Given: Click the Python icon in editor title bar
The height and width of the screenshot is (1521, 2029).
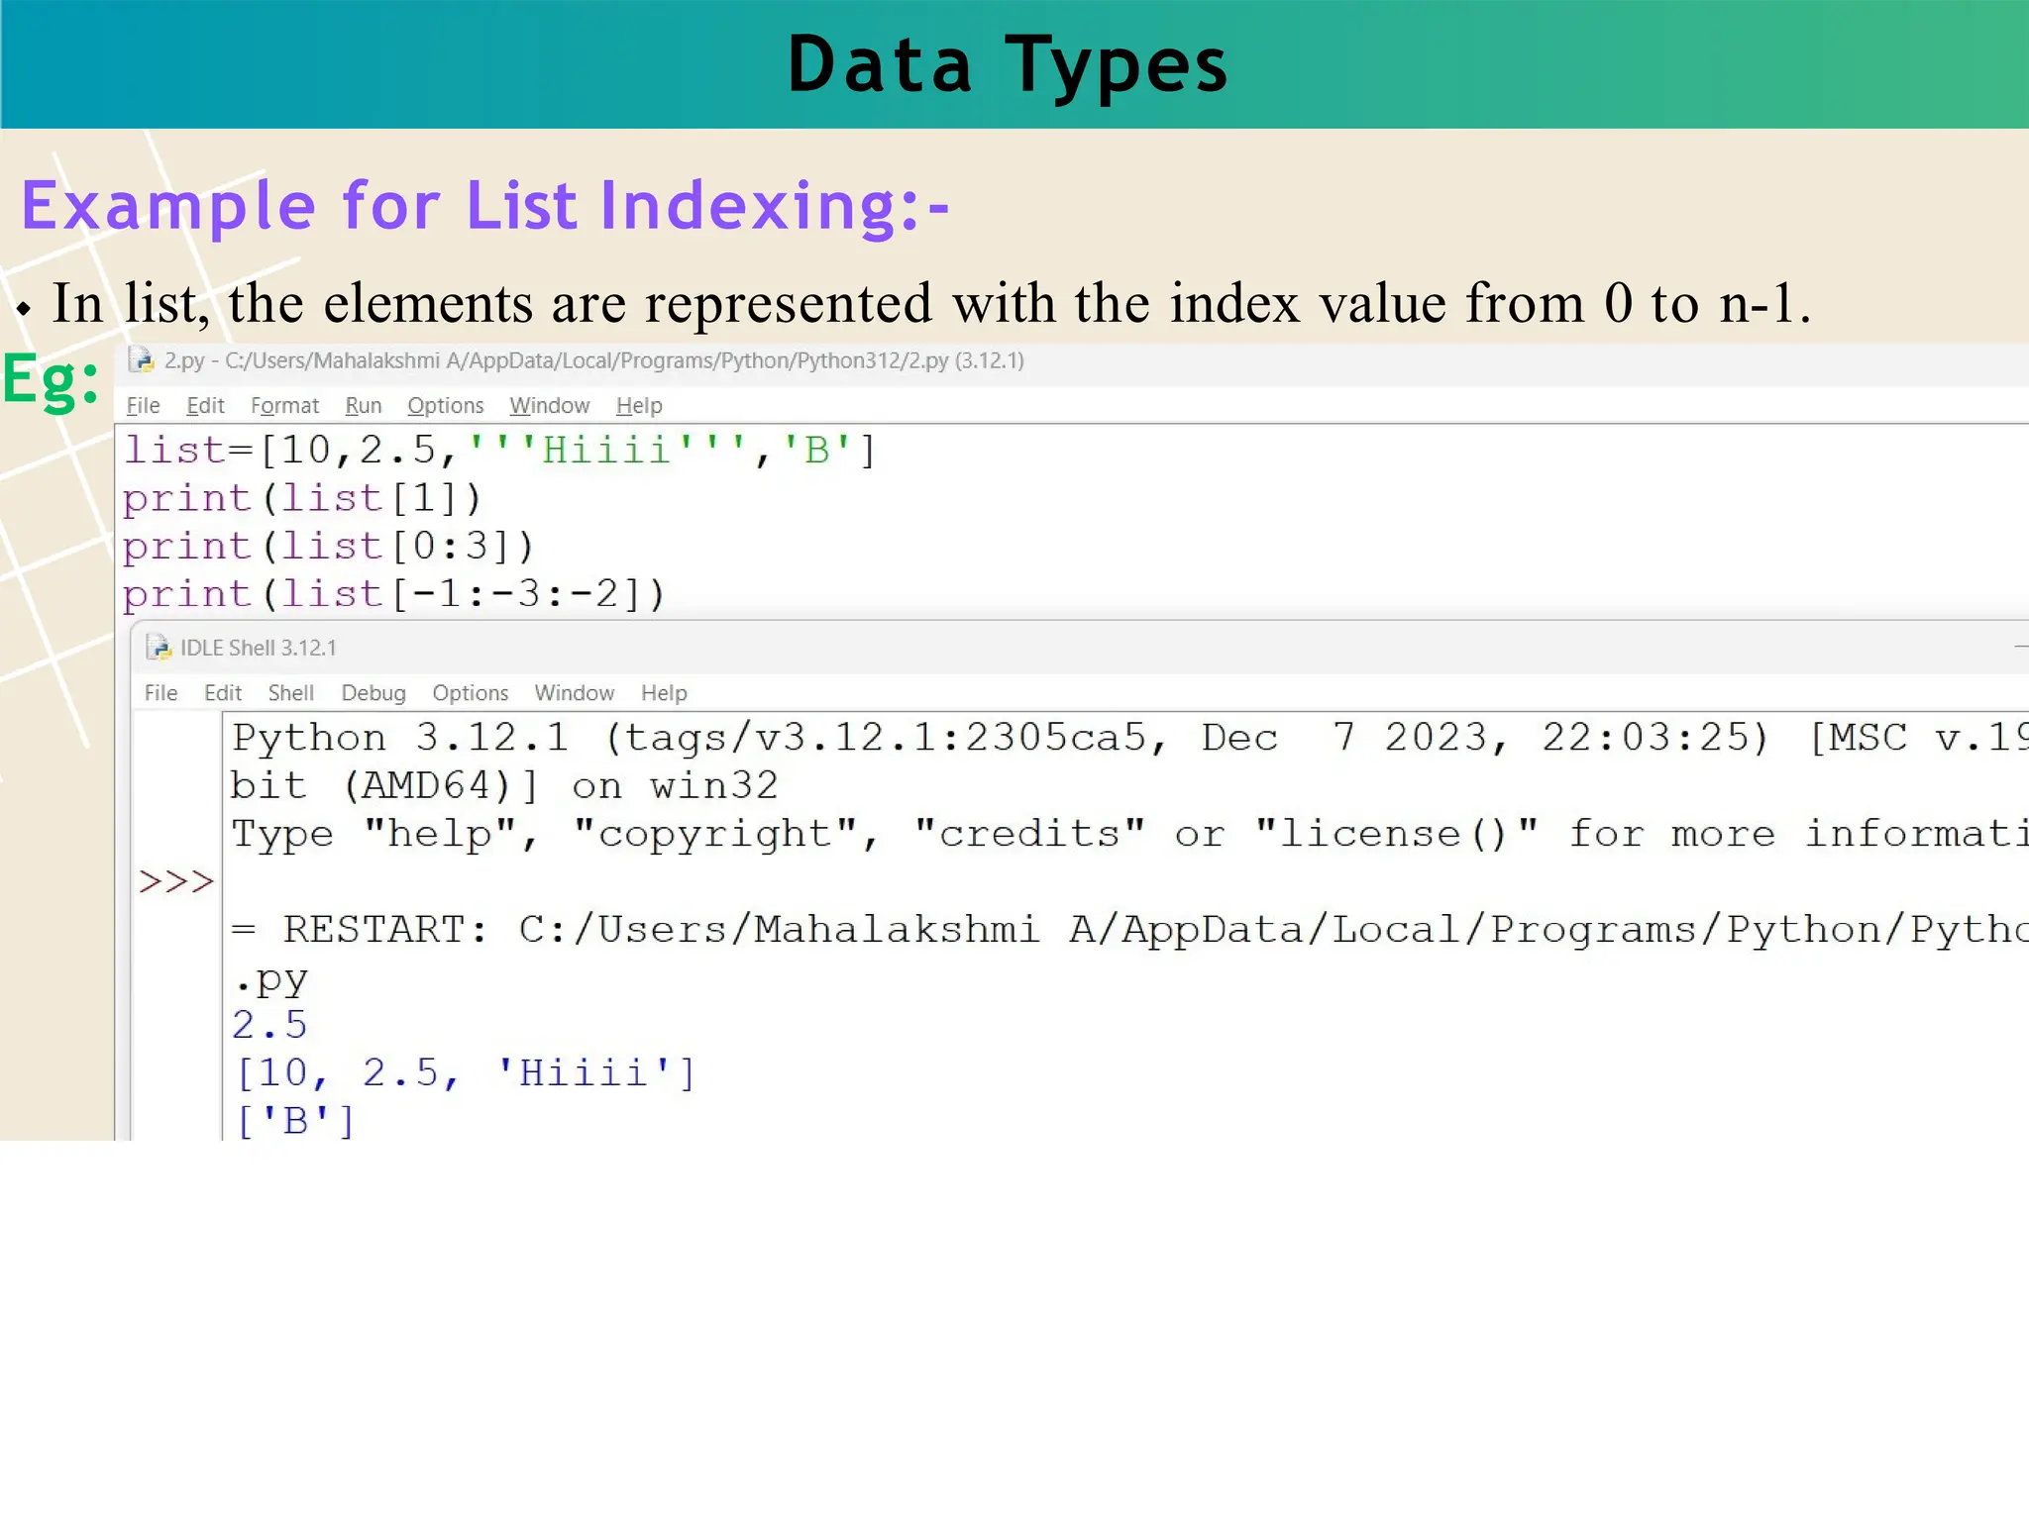Looking at the screenshot, I should (142, 360).
